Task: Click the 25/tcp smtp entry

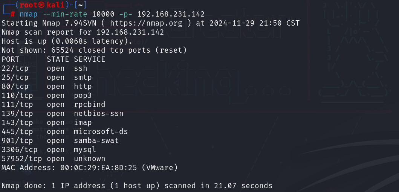Action: [47, 77]
